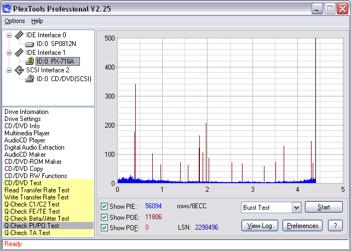Screen dimensions: 351x251
Task: Click the LSN value 2298496
Action: (x=206, y=227)
